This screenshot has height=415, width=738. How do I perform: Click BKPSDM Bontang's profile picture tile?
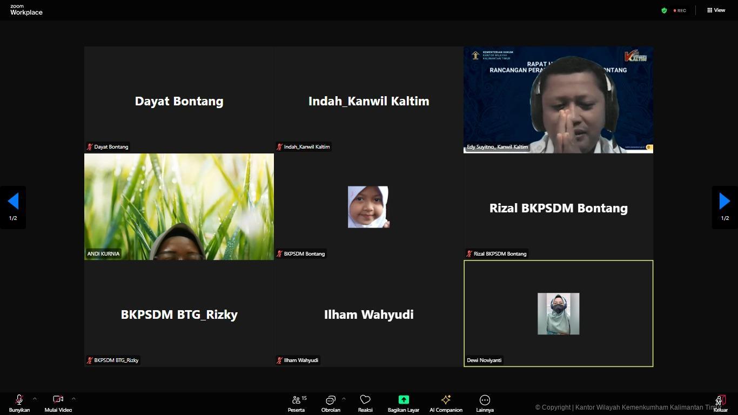[x=368, y=207]
